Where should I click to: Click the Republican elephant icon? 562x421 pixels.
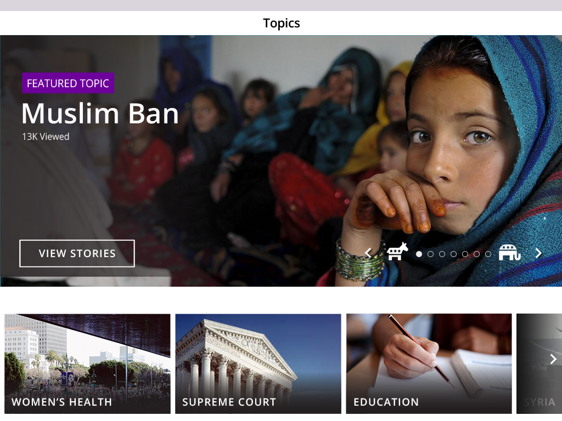510,252
